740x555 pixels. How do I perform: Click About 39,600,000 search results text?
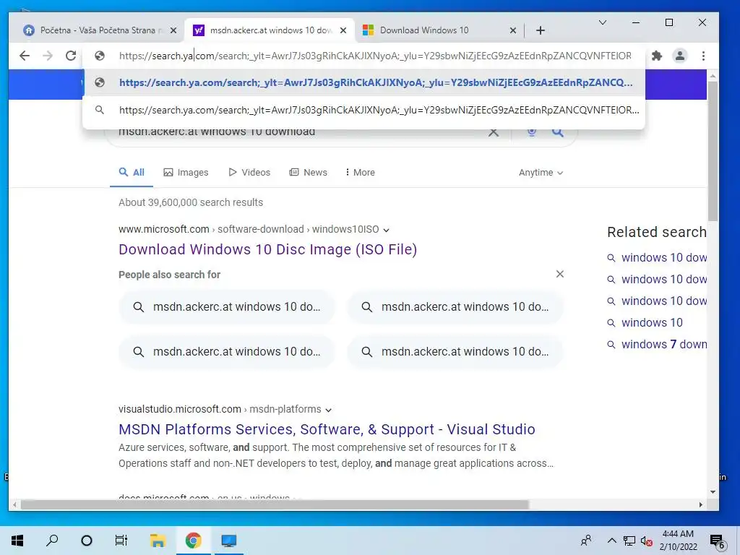[x=191, y=202]
